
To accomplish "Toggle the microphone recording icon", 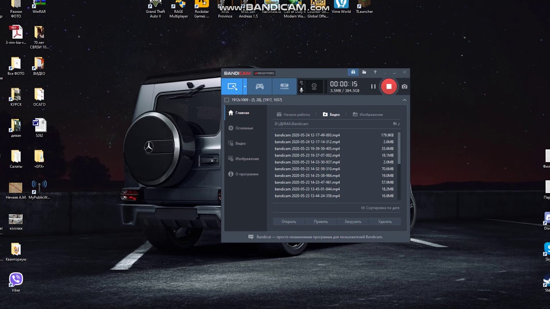I will coord(302,90).
